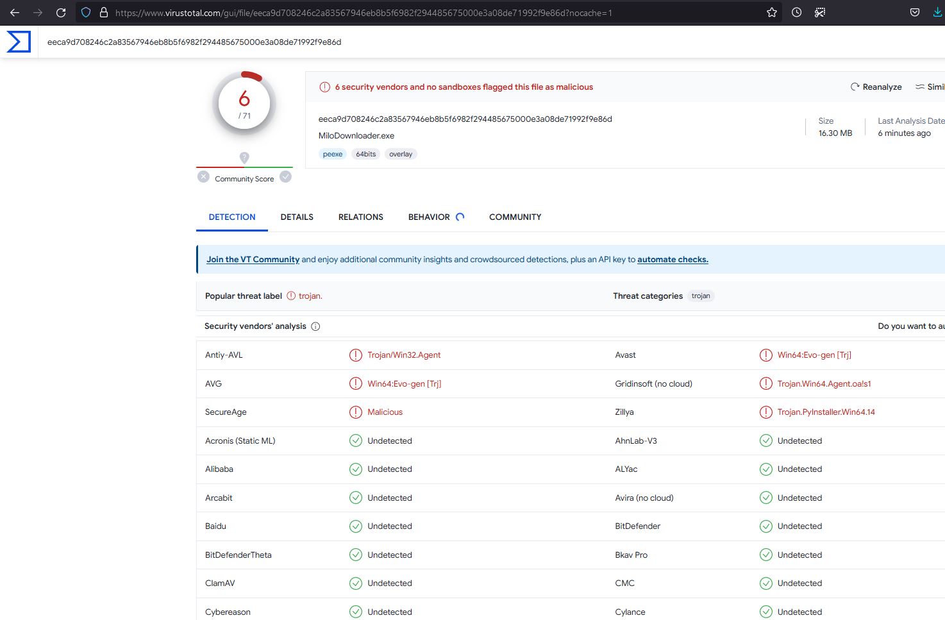Switch to the DETECTION tab
The height and width of the screenshot is (620, 945).
point(232,217)
